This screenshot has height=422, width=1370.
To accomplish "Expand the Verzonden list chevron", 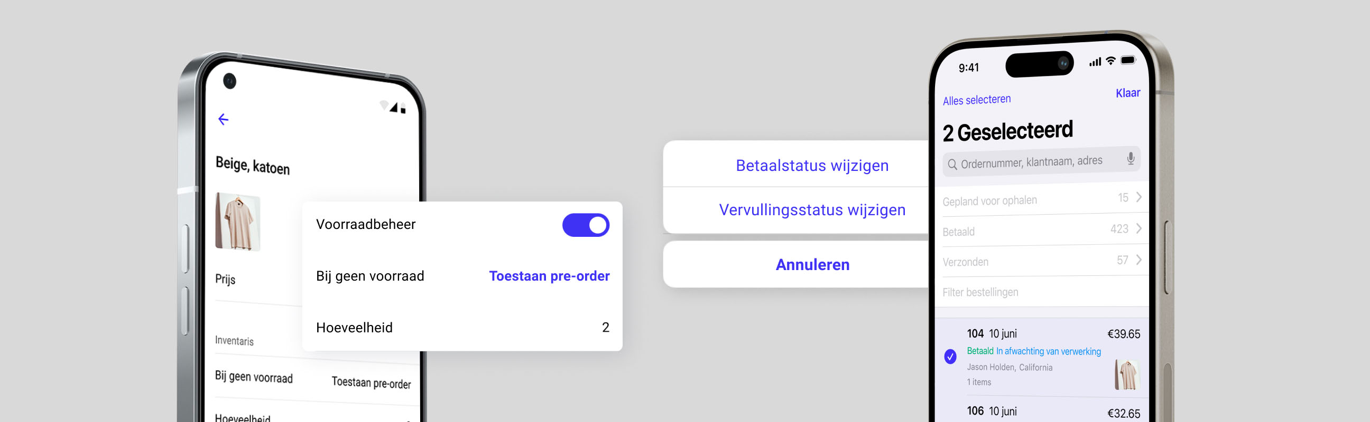I will (1138, 260).
